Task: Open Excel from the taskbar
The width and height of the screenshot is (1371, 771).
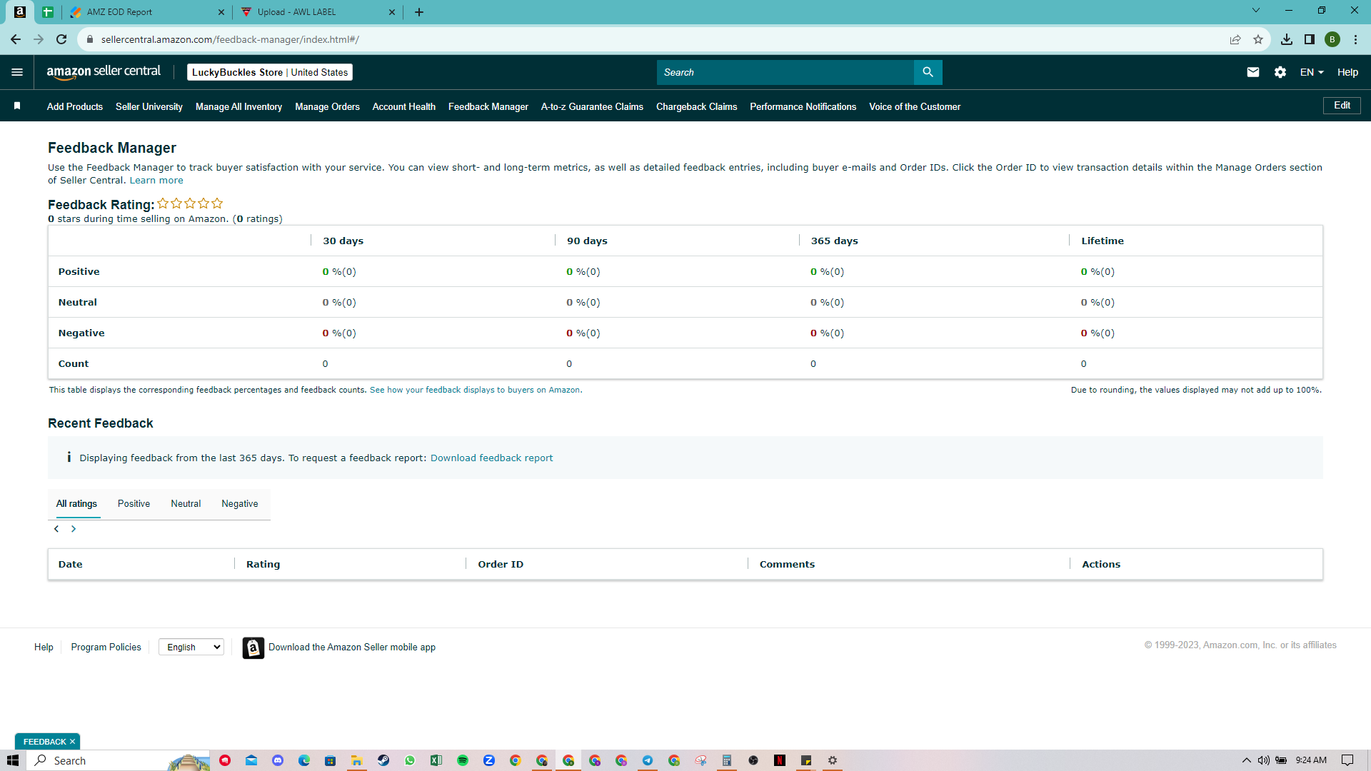Action: [x=436, y=760]
